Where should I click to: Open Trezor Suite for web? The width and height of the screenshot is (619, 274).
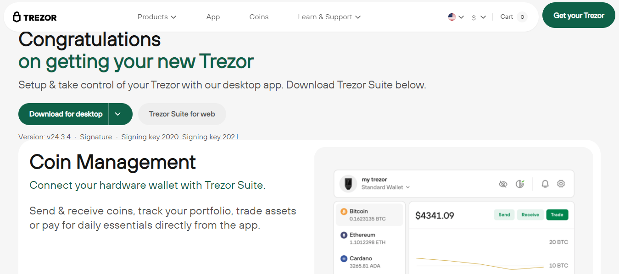(182, 114)
